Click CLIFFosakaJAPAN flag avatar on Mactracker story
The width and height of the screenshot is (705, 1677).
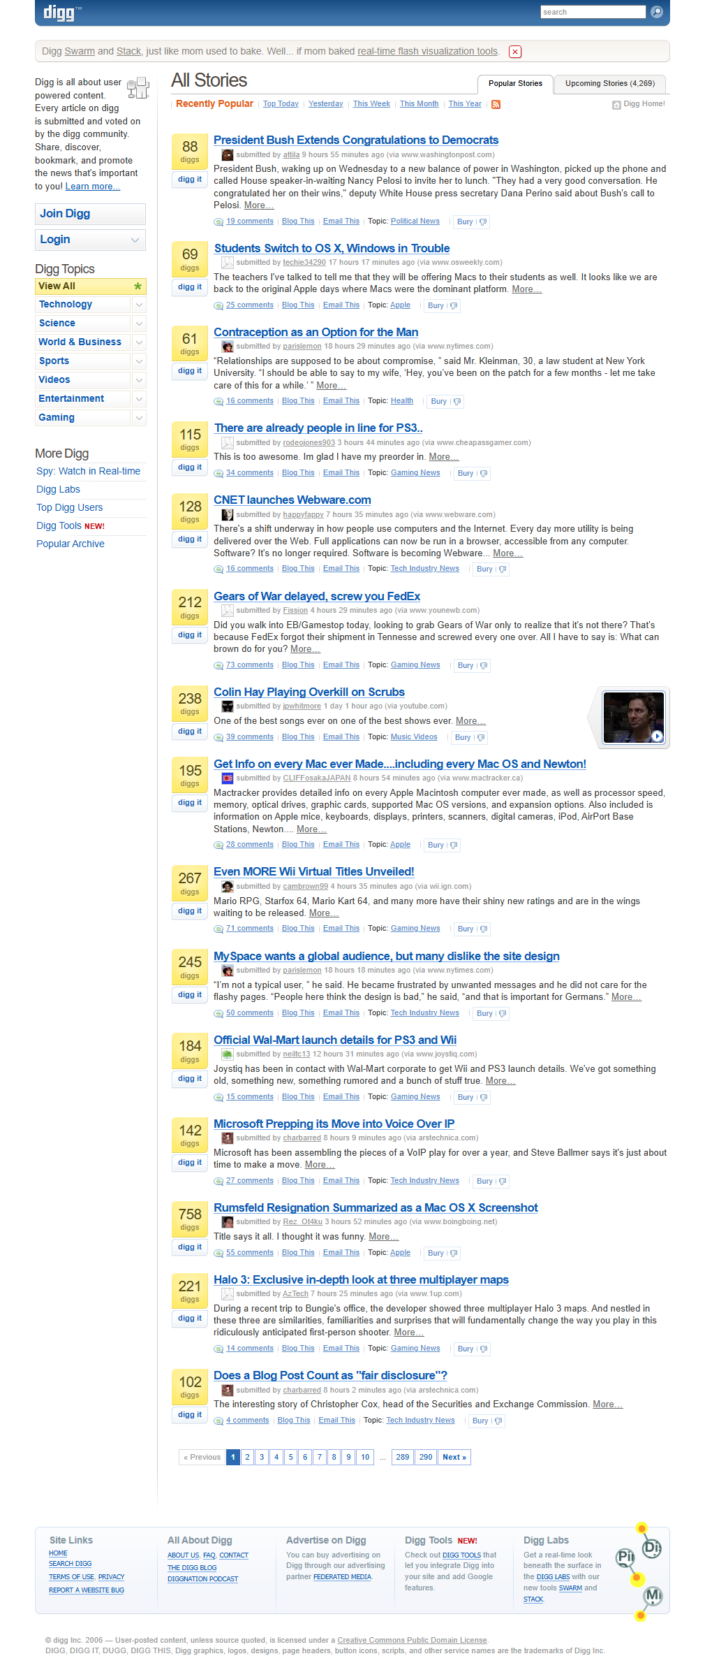coord(228,778)
